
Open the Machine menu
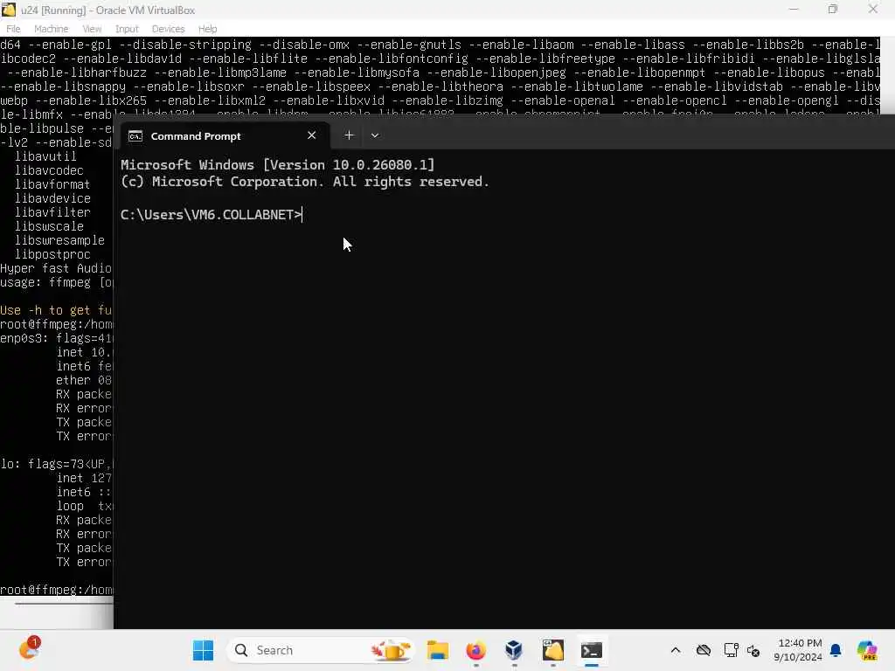(x=51, y=29)
